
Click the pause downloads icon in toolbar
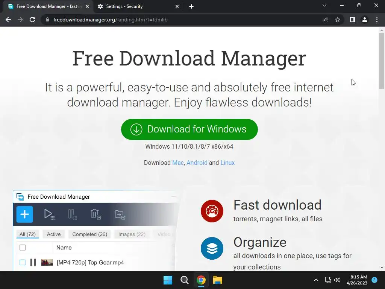click(73, 214)
